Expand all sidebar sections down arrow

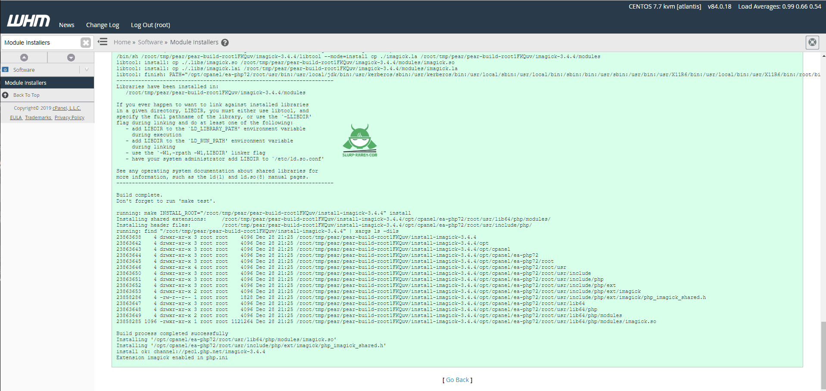[x=71, y=58]
